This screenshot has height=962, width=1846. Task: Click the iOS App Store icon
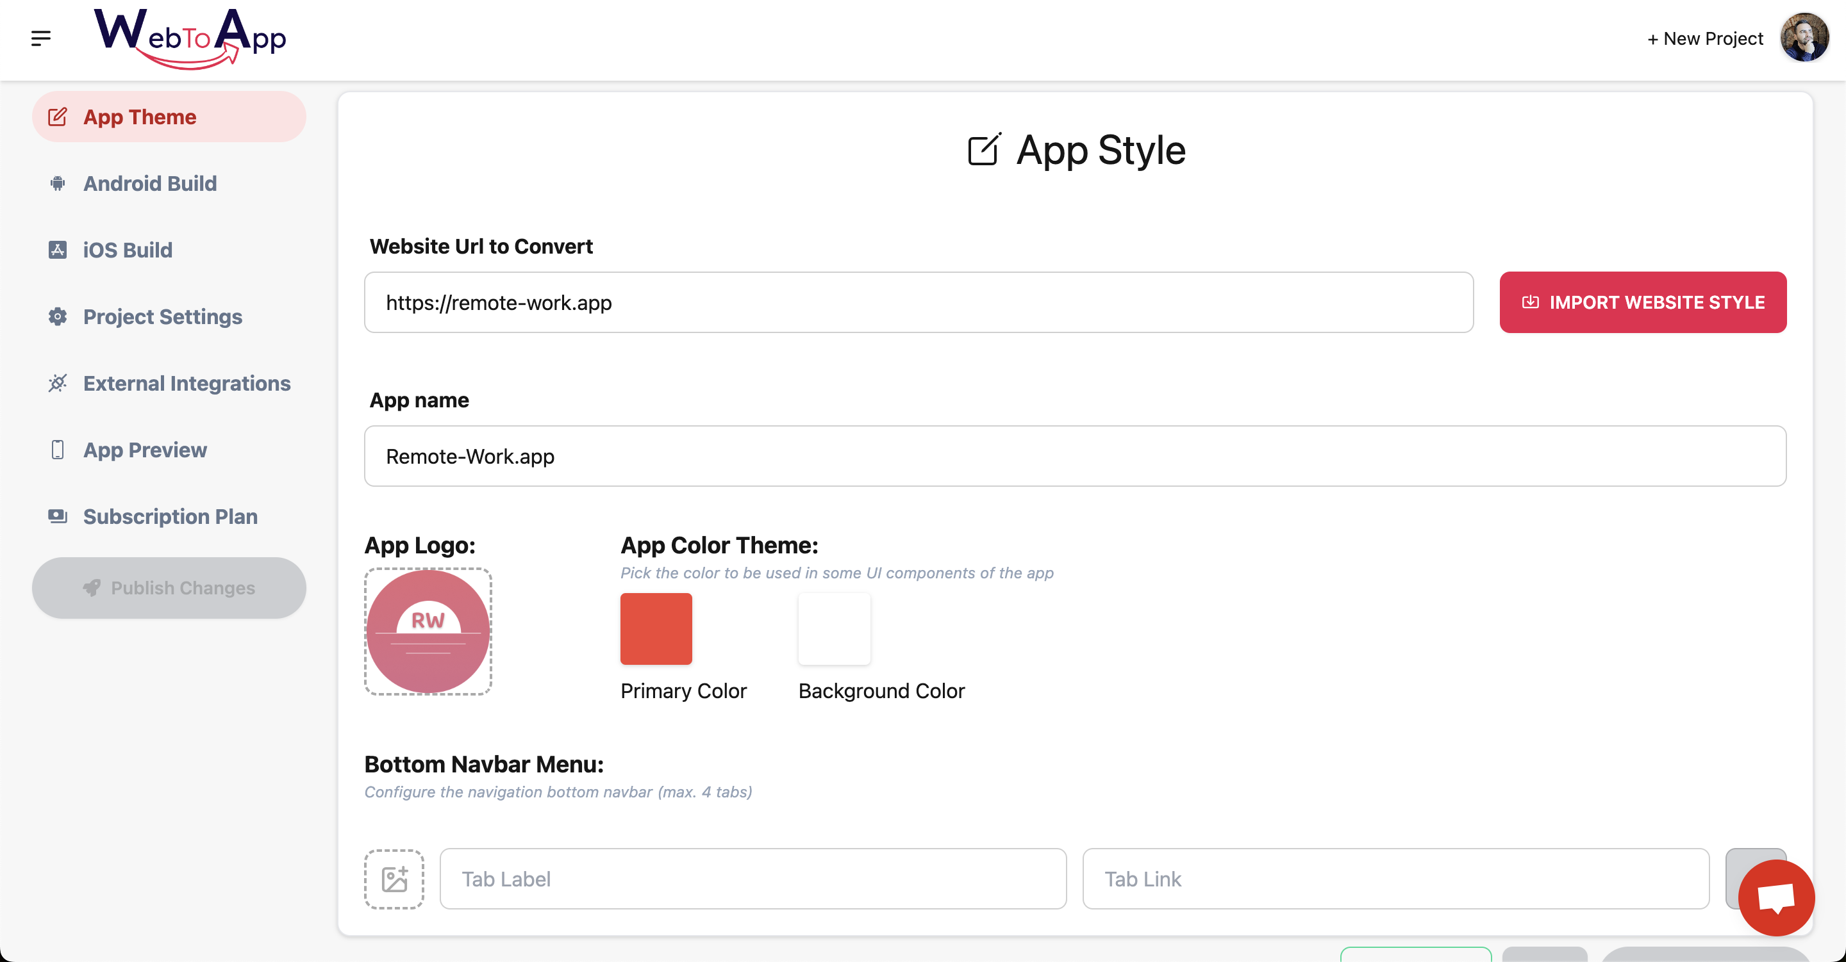coord(57,250)
